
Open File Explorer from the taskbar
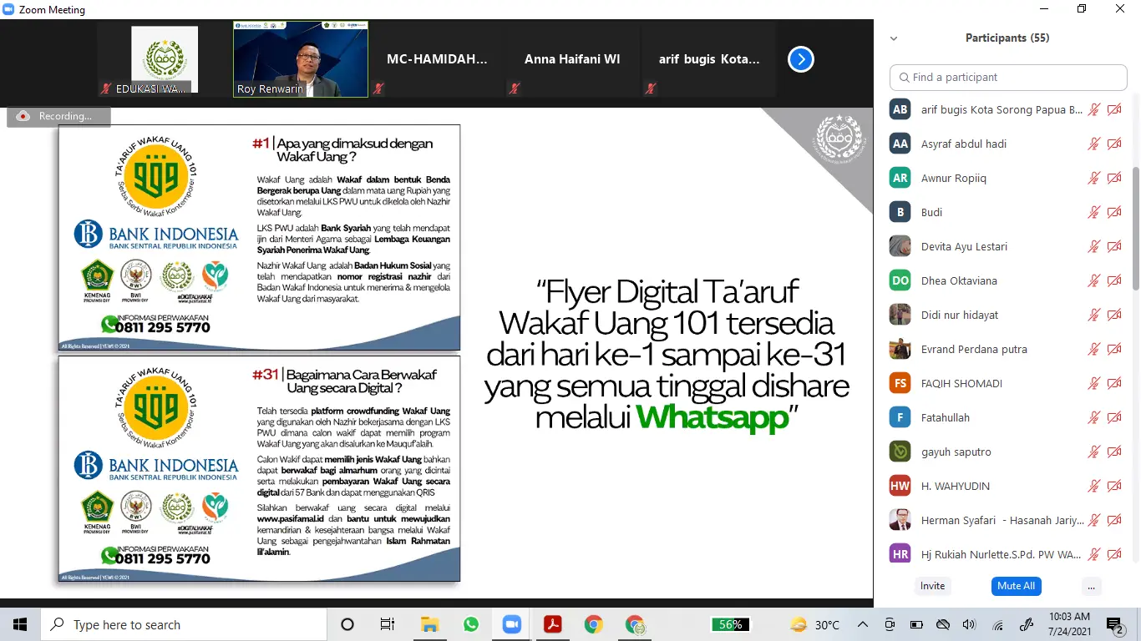(429, 624)
